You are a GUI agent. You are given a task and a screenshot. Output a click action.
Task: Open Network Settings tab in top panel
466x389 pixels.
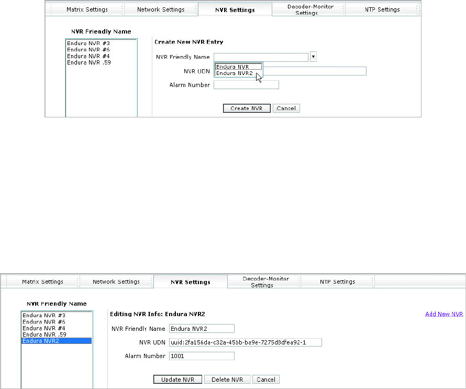click(161, 9)
